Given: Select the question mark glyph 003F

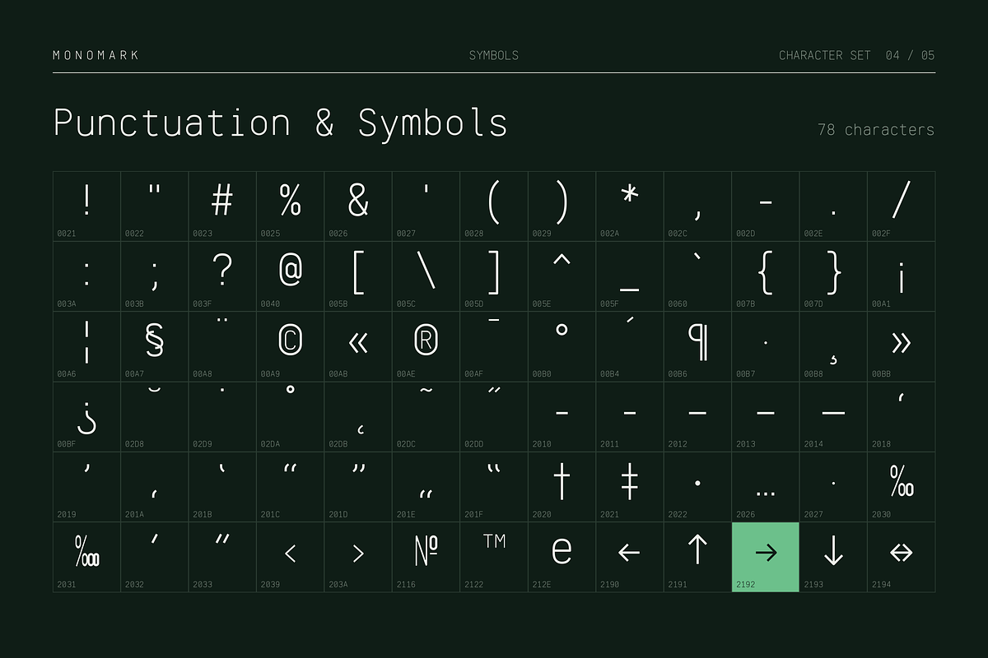Looking at the screenshot, I should 222,276.
